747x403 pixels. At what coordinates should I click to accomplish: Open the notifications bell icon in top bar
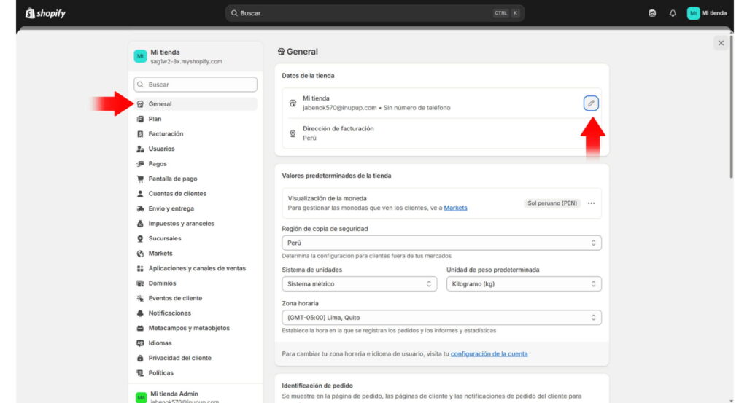tap(673, 13)
